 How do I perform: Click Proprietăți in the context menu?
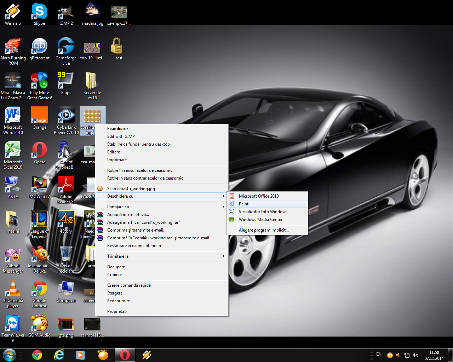coord(117,311)
